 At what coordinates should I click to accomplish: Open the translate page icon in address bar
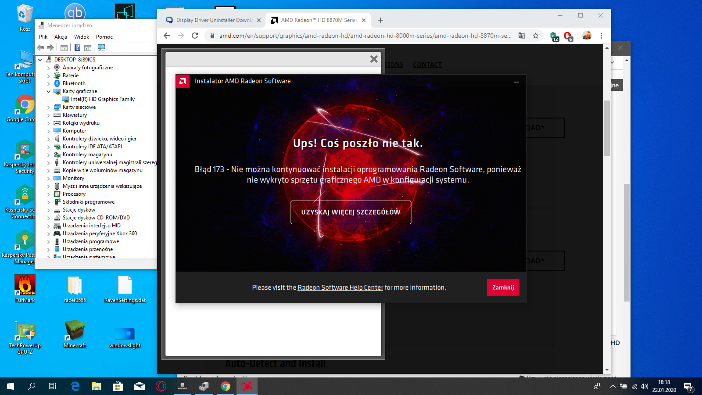point(522,36)
